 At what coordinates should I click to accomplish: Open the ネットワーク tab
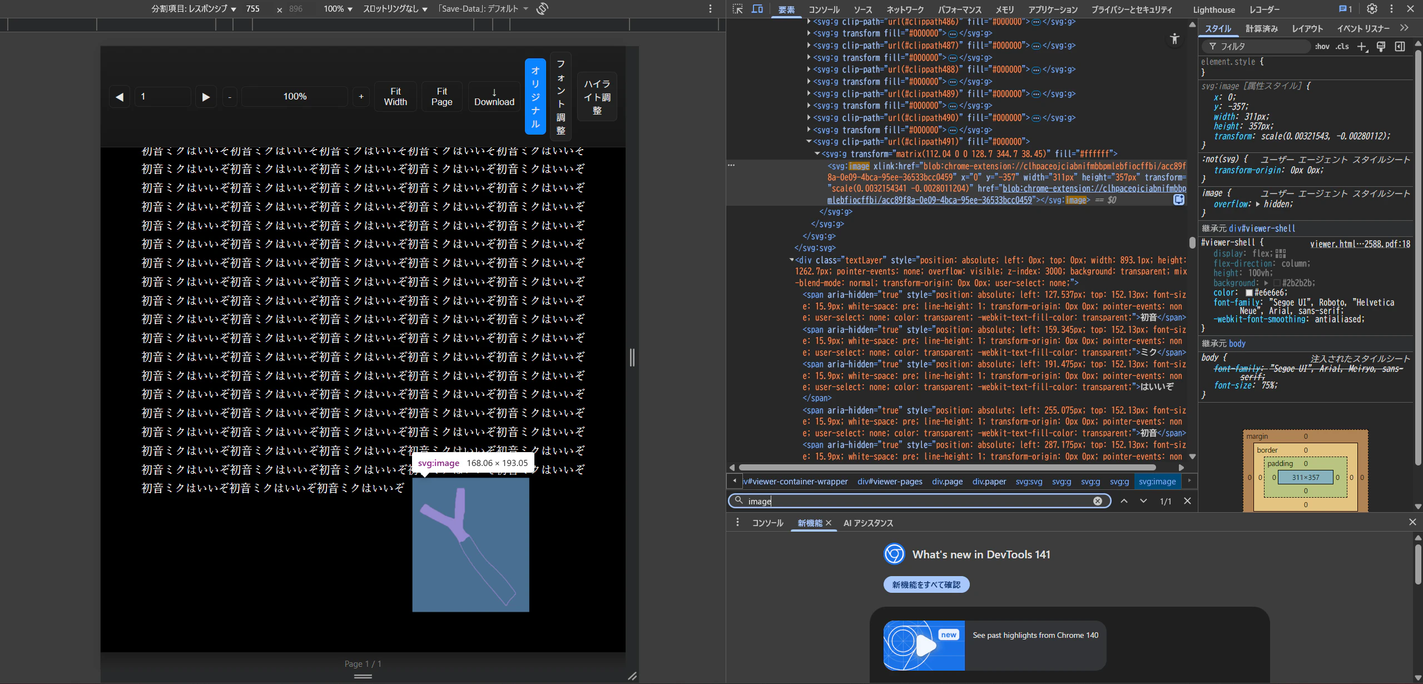click(x=905, y=9)
